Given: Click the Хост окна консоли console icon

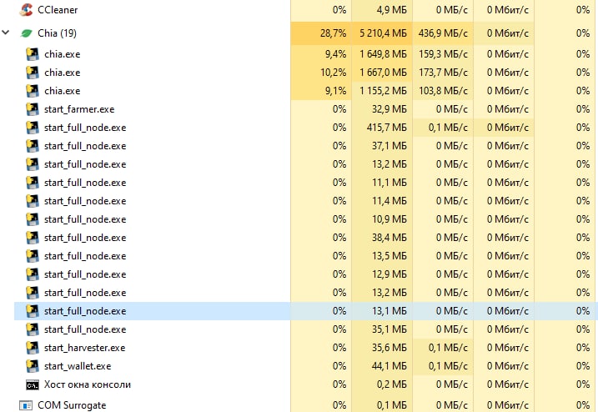Looking at the screenshot, I should (x=33, y=385).
